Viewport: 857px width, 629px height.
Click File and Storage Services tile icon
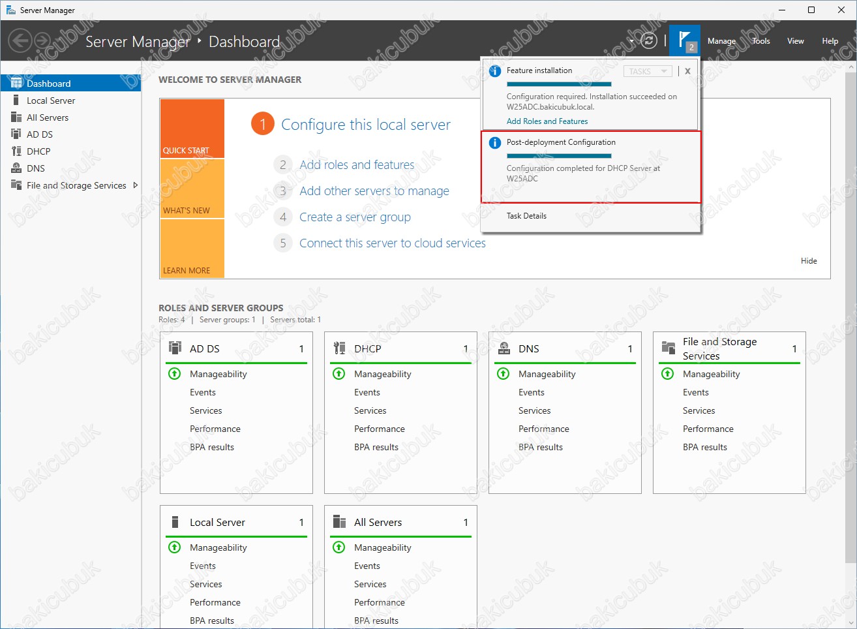click(669, 347)
